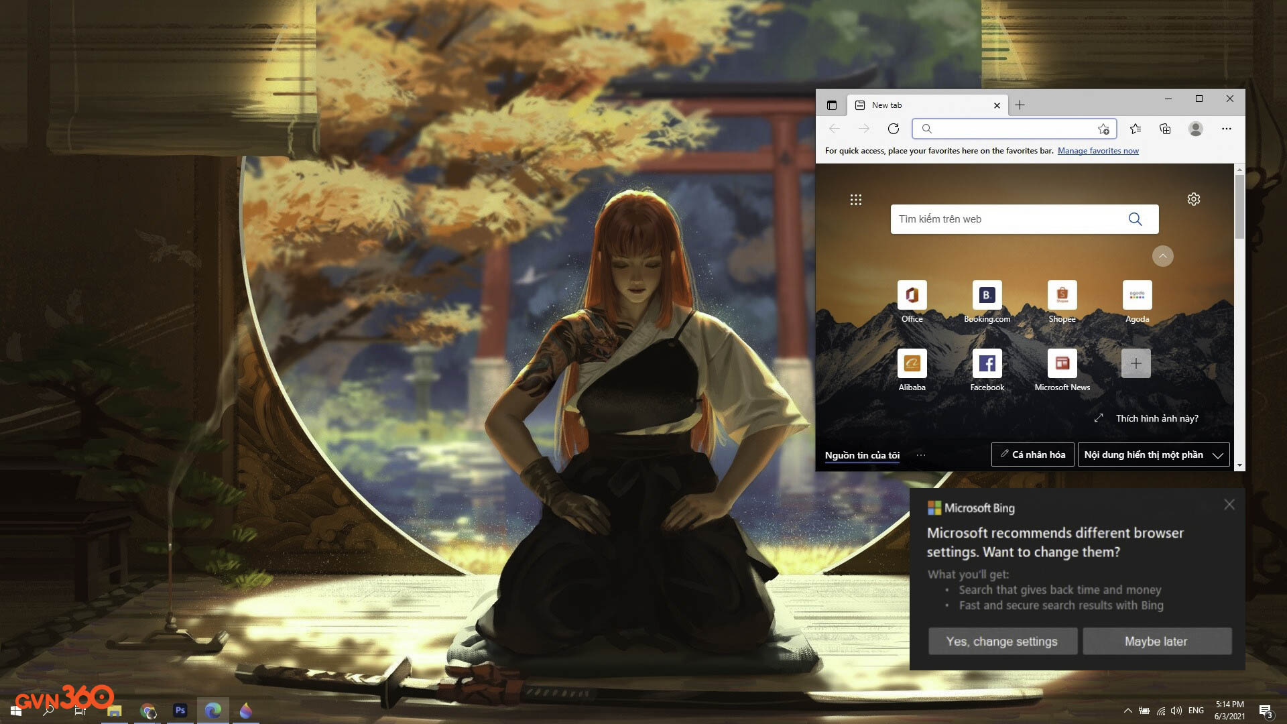The height and width of the screenshot is (724, 1287).
Task: Go forward with the Edge forward arrow
Action: pos(864,129)
